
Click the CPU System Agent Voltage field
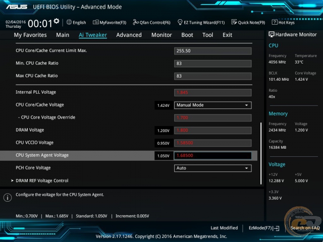[x=213, y=156]
